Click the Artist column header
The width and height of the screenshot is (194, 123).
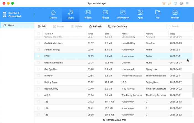point(124,34)
